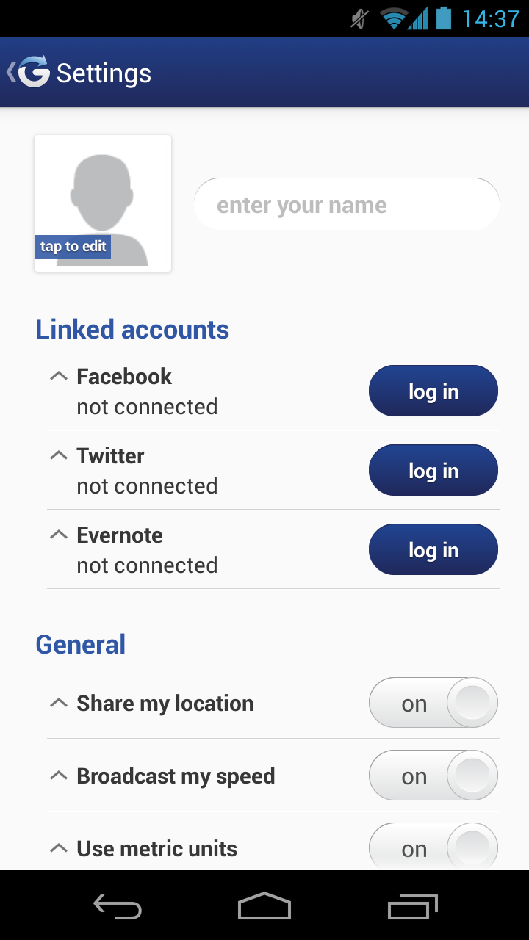Tap the Wi-Fi status bar icon
The image size is (529, 940).
[393, 18]
